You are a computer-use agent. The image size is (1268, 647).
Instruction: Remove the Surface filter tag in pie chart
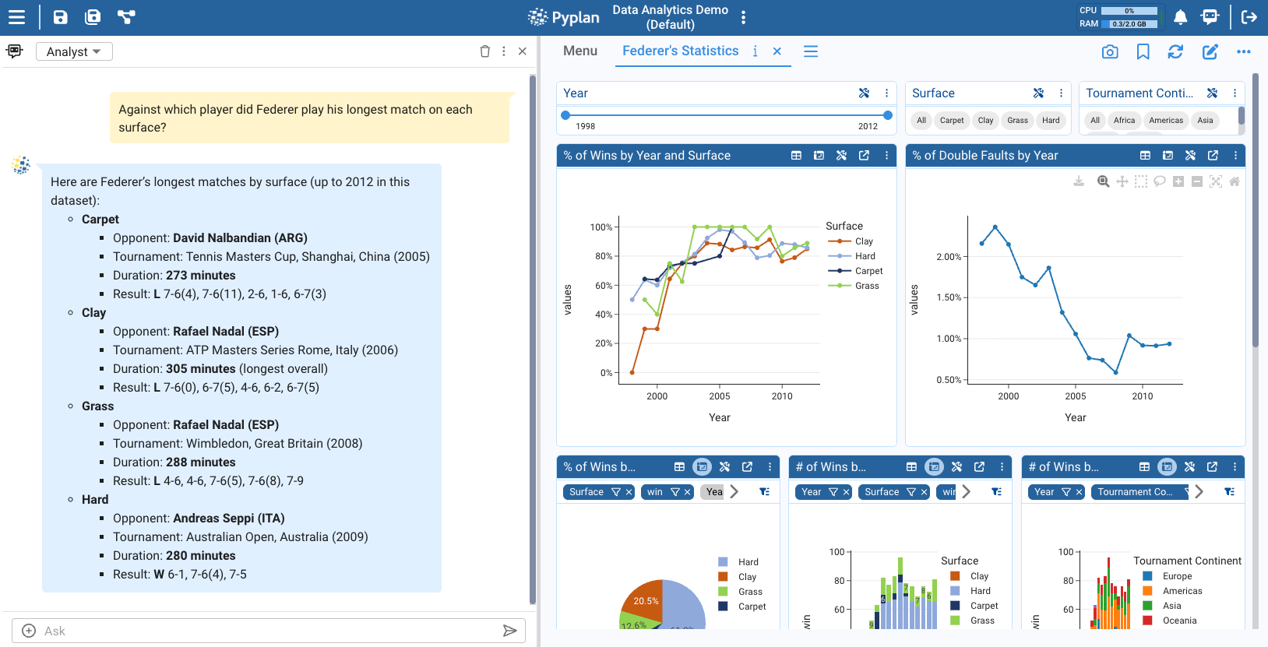point(629,492)
